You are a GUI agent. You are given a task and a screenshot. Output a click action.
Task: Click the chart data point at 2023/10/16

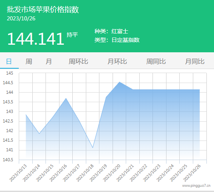pos(66,98)
